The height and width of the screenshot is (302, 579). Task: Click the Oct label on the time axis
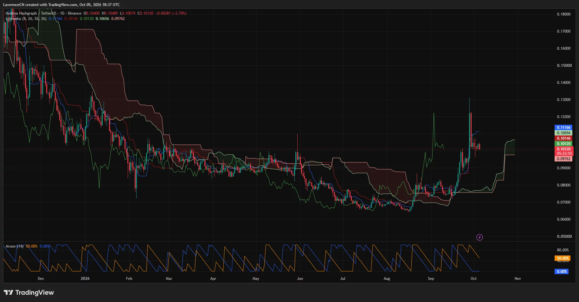point(473,279)
